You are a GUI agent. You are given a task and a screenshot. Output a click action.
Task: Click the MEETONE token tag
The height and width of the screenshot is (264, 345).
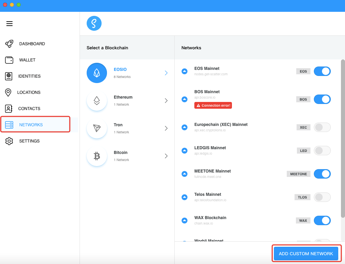tap(298, 174)
